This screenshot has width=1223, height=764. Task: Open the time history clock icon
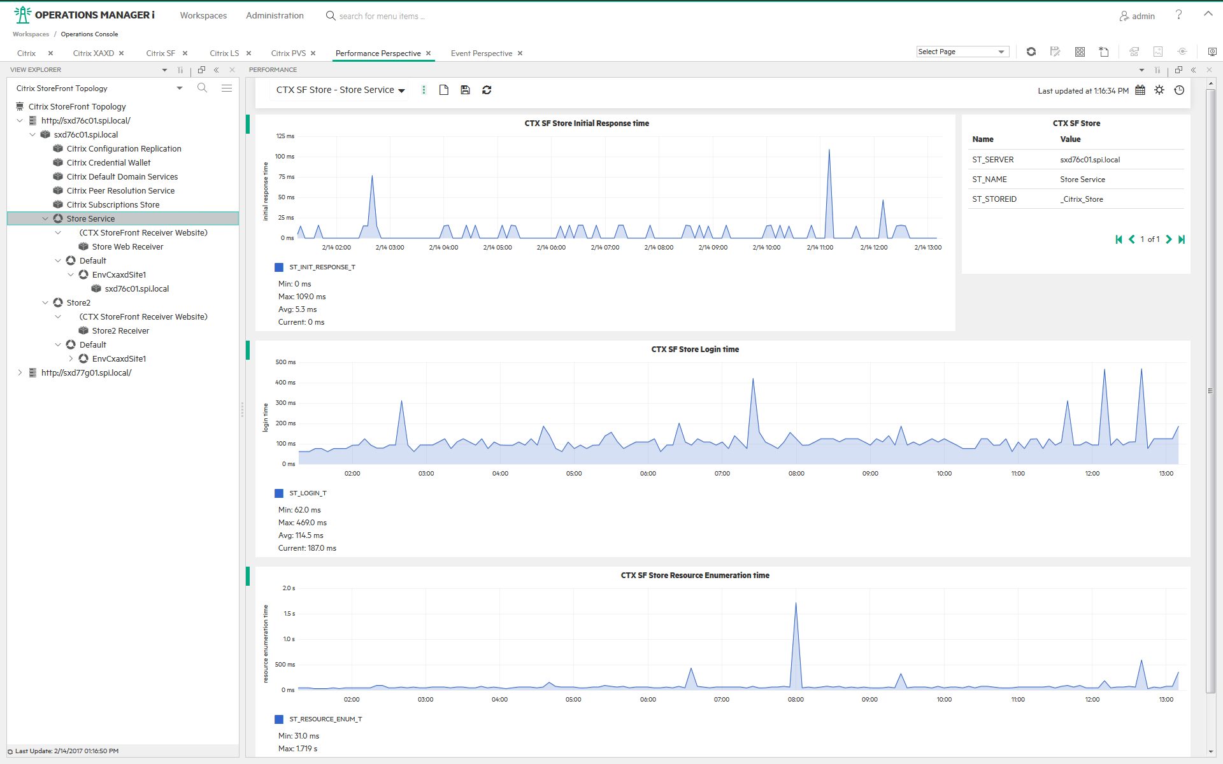point(1179,90)
